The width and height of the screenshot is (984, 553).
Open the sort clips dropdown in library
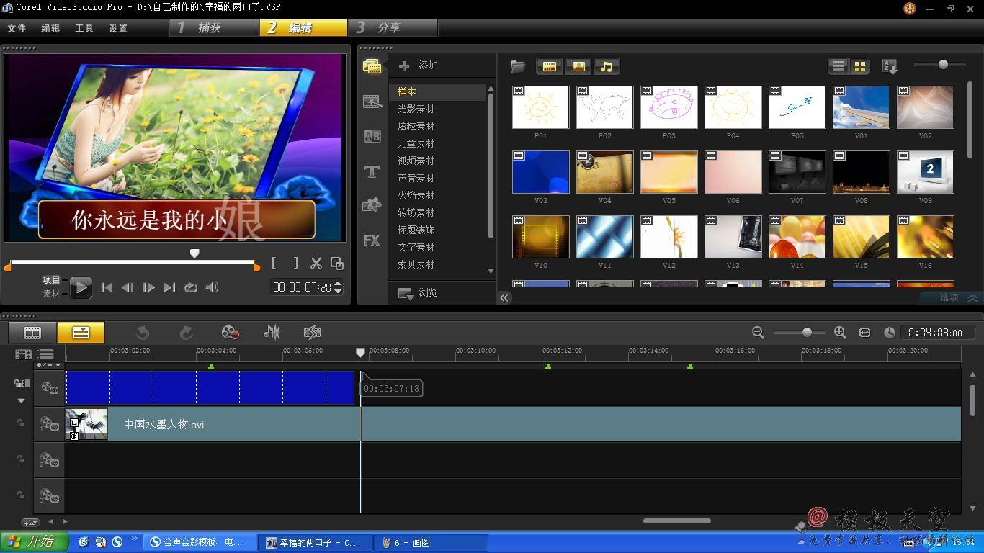[890, 66]
